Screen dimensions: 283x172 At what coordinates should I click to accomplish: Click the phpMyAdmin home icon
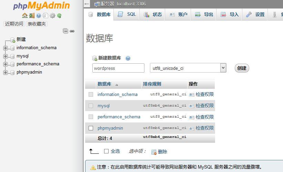point(25,16)
